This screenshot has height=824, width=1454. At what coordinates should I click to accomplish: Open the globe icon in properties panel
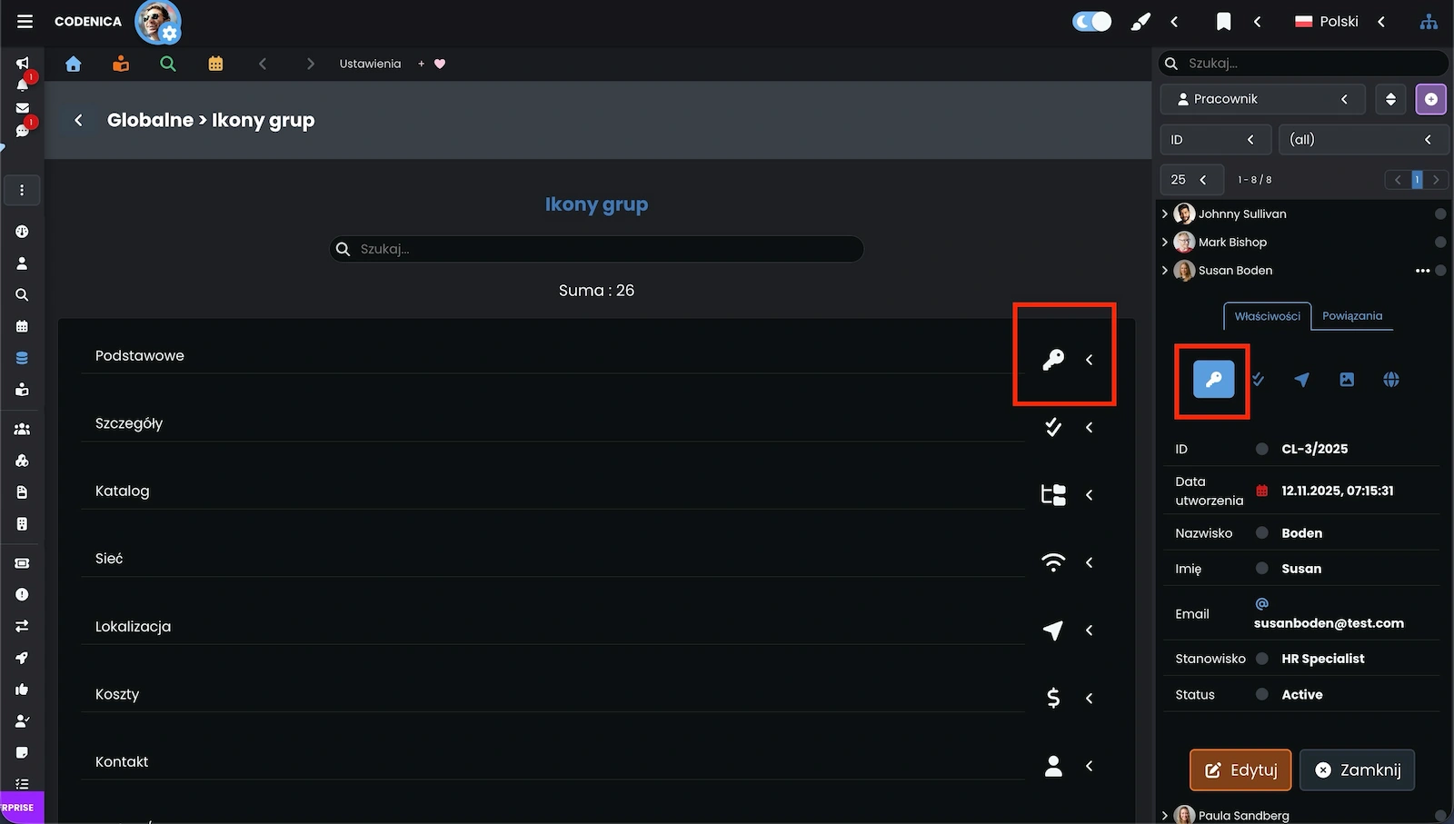pyautogui.click(x=1390, y=380)
